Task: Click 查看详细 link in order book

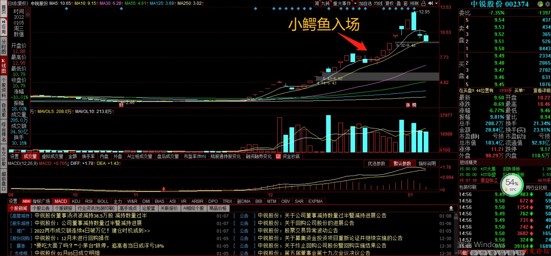Action: (x=542, y=90)
